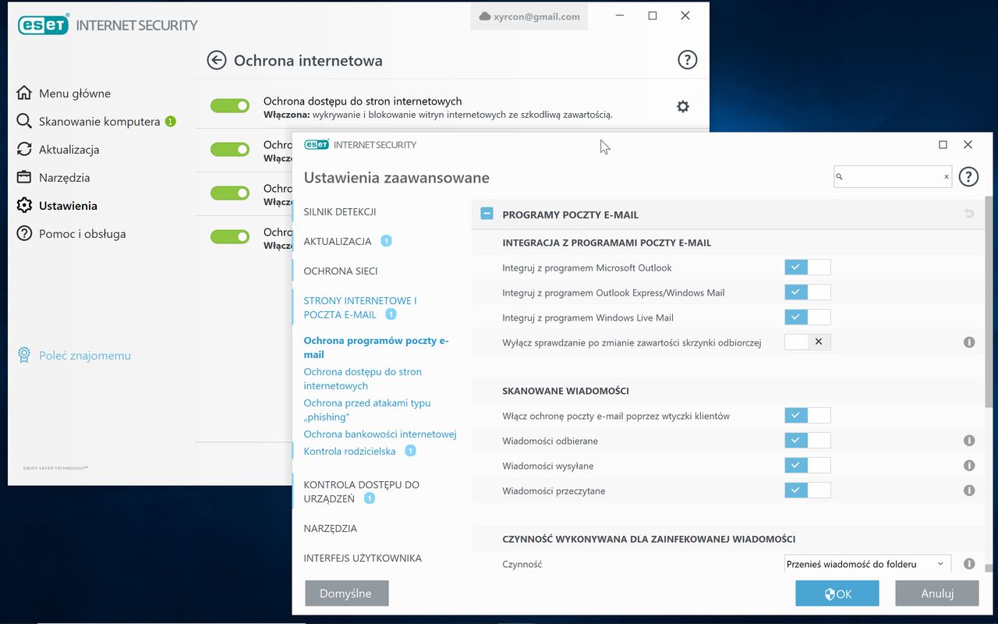This screenshot has width=998, height=624.
Task: Toggle Integruj z programem Outlook Express/Windows Mail
Action: point(807,292)
